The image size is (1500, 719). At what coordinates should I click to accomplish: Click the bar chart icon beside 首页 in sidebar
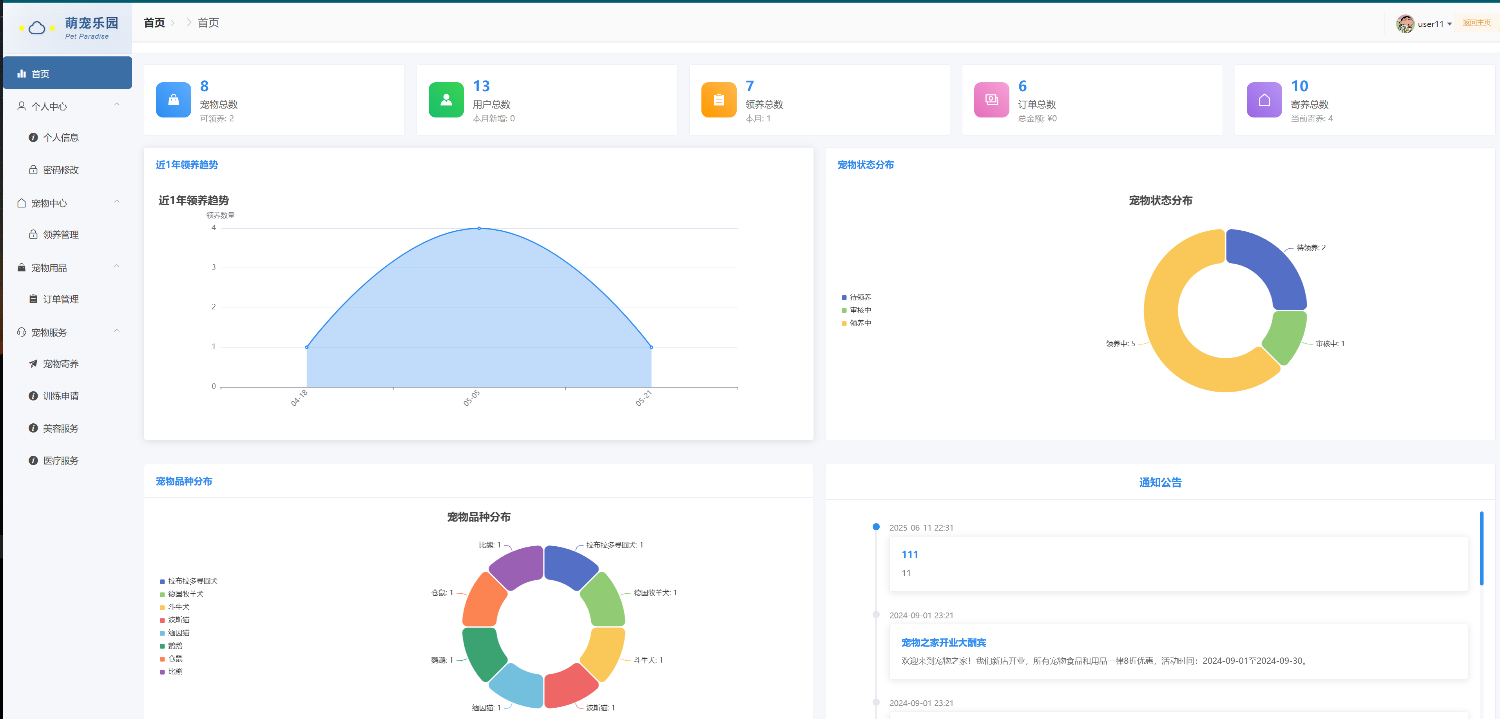(x=22, y=73)
